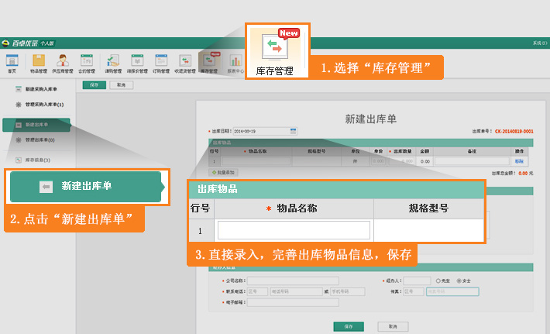The width and height of the screenshot is (550, 334).
Task: Open 收退货管理 toolbar icon
Action: click(186, 62)
